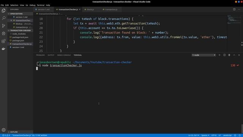Screen dimensions: 243x137
Task: Change end of line sequence LF
Action: pyautogui.click(x=219, y=135)
